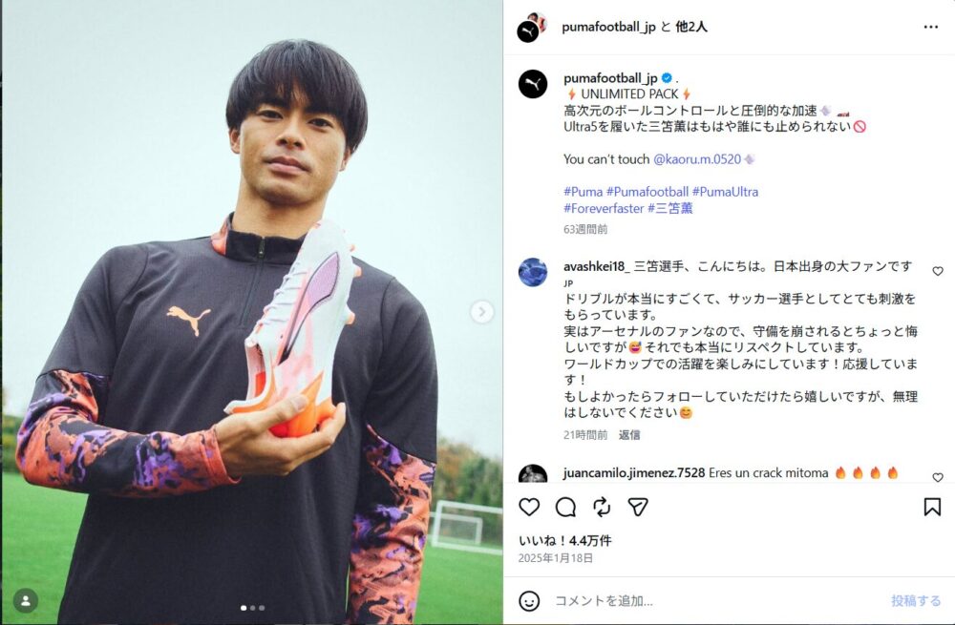Show tagged people icon on photo
This screenshot has height=625, width=955.
tap(26, 600)
